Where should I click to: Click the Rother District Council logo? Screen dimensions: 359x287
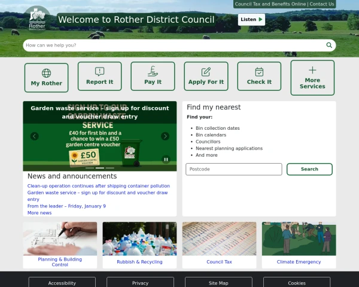point(37,19)
